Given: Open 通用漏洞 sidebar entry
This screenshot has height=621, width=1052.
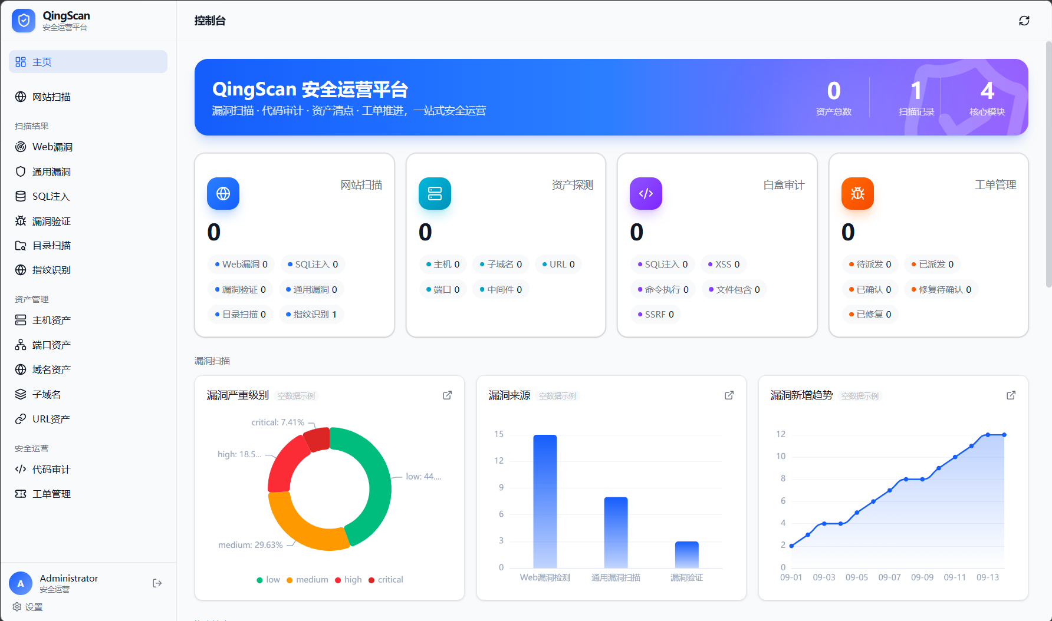Looking at the screenshot, I should (x=88, y=171).
